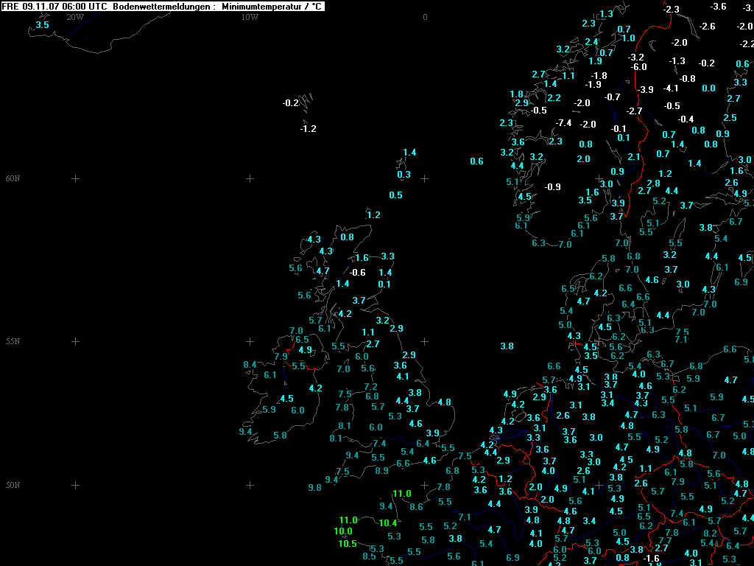
Task: Click the 55N latitude label
Action: pos(13,341)
